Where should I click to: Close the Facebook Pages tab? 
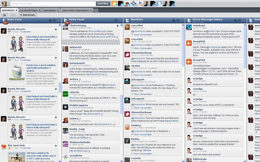pos(40,10)
